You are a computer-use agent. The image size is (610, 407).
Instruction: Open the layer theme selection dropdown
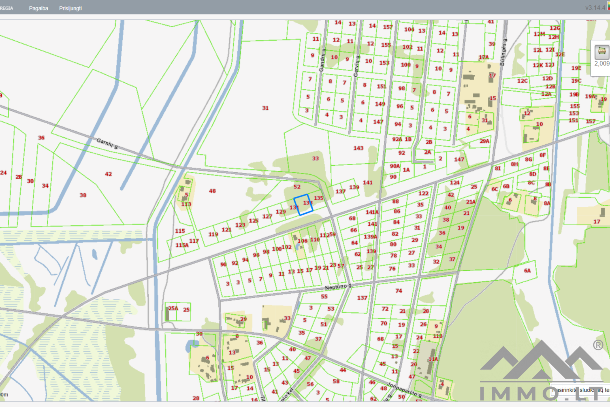[x=580, y=390]
